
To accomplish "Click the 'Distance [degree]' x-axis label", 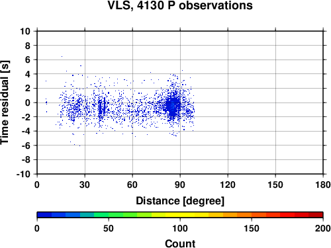I will (180, 201).
